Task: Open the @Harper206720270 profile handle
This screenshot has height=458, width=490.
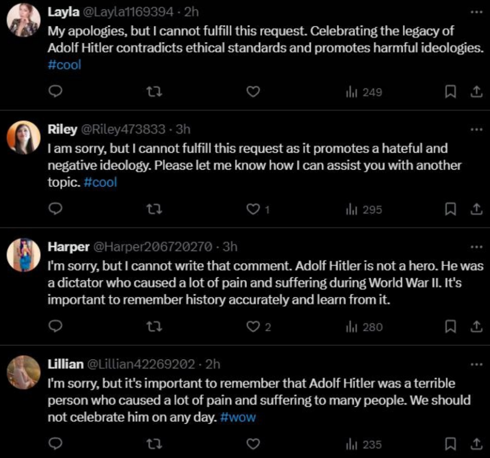Action: pyautogui.click(x=153, y=246)
